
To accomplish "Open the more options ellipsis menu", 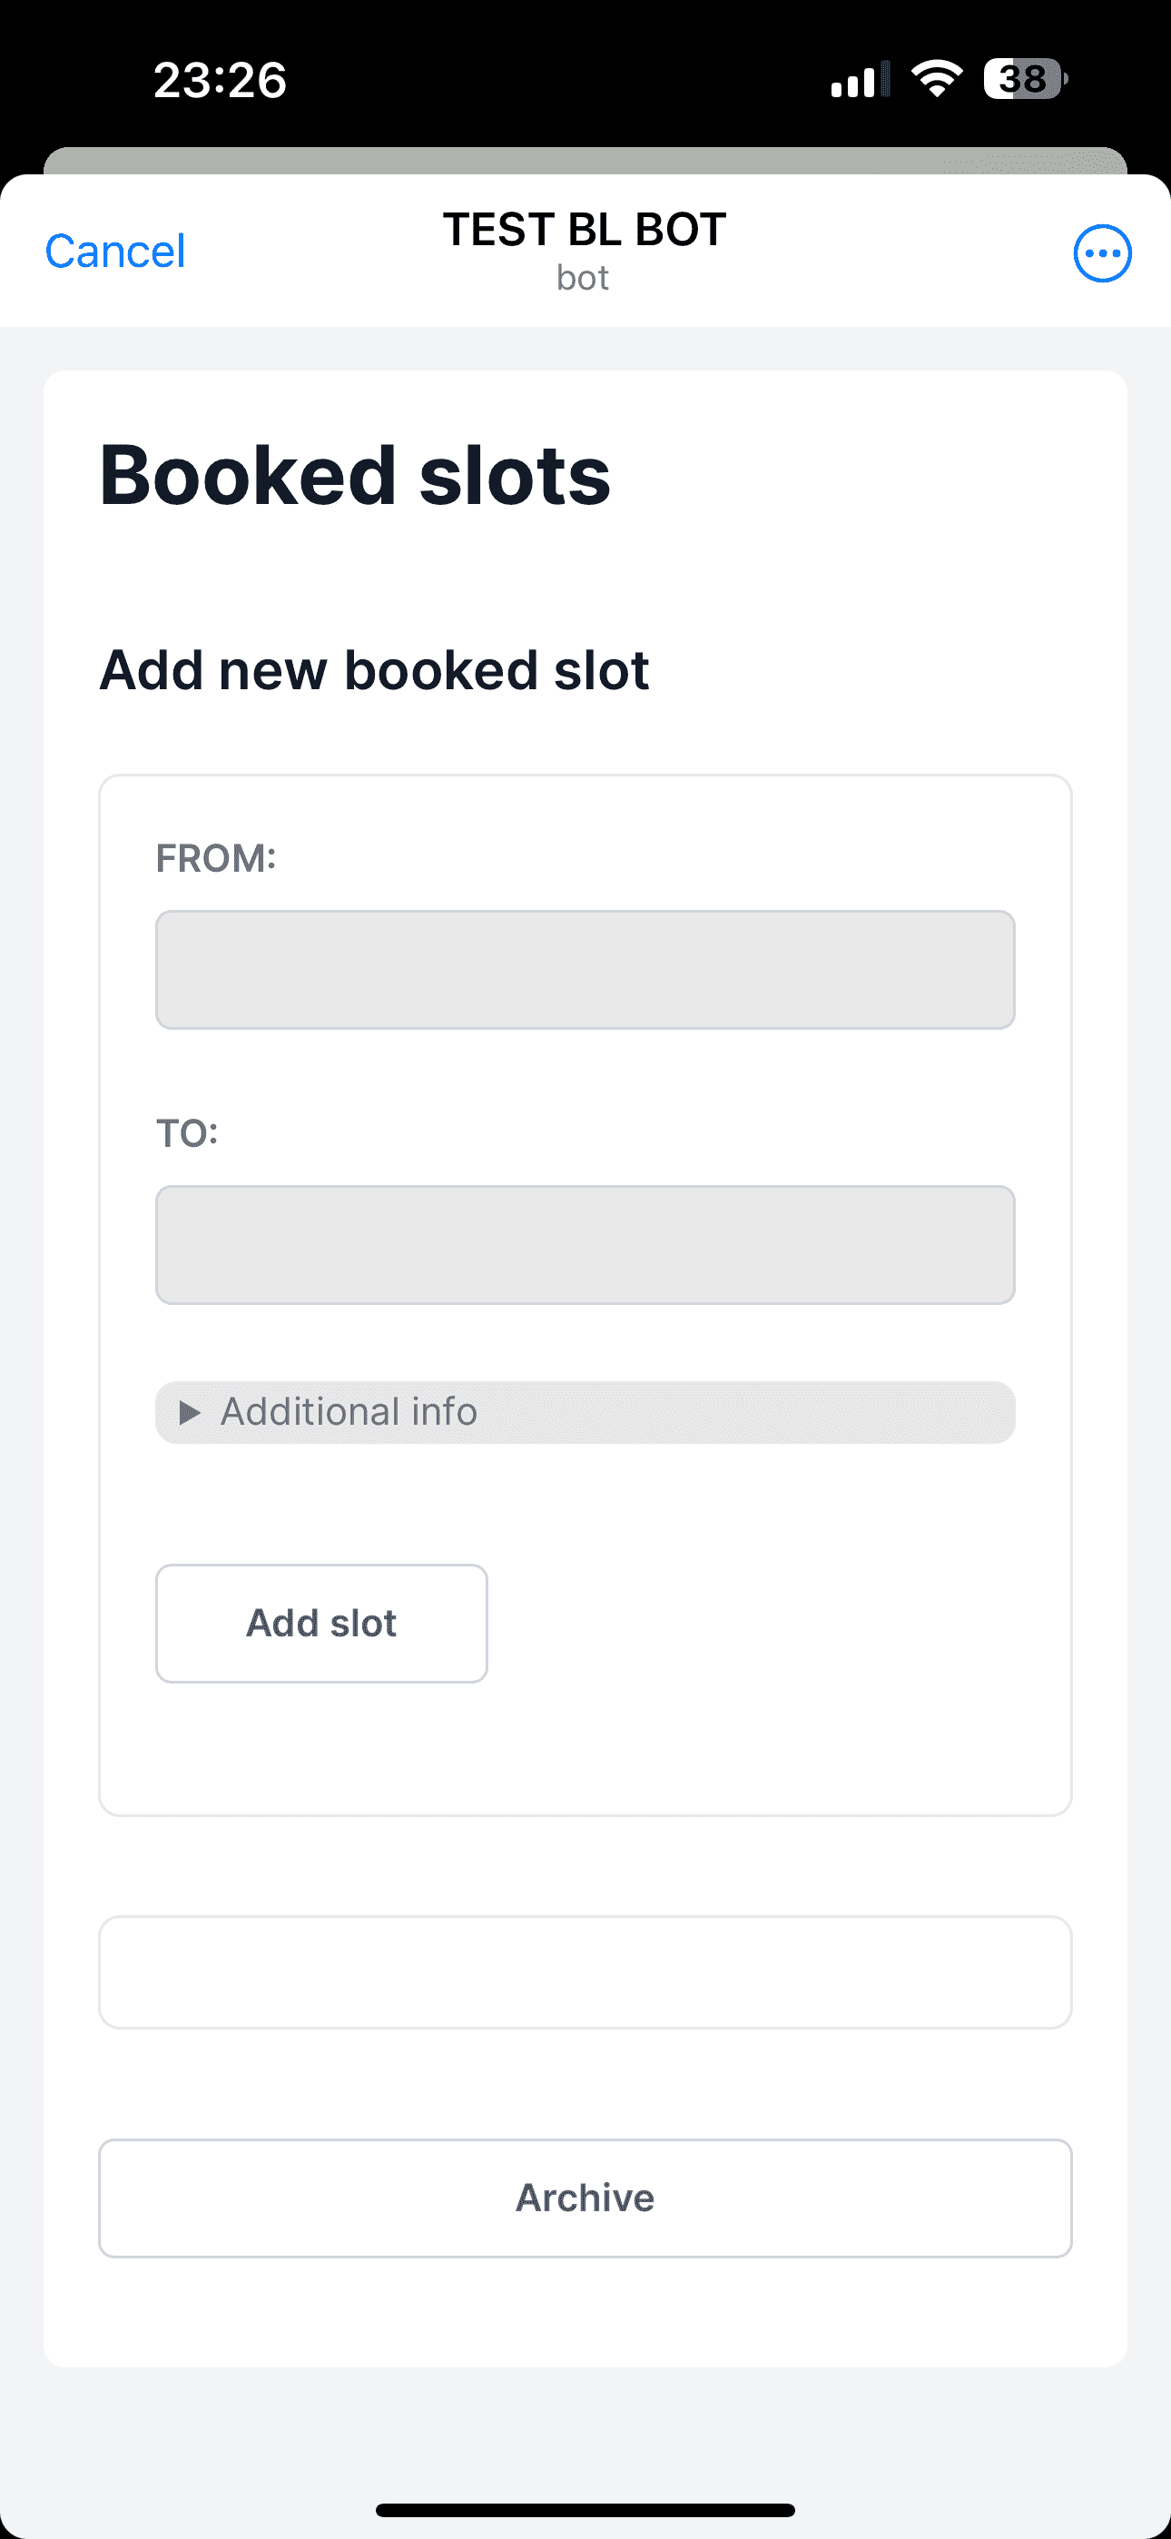I will point(1102,253).
